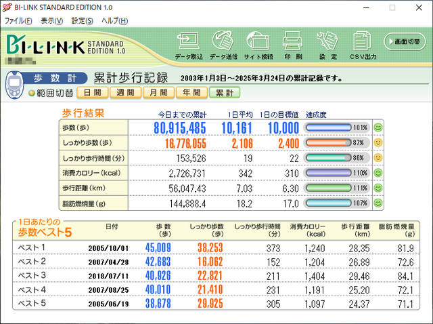
Task: Click the green smiley for 歩行距離 row
Action: [x=378, y=188]
